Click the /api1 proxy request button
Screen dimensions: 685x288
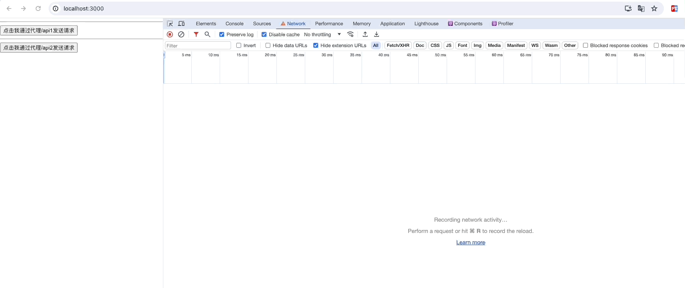39,30
